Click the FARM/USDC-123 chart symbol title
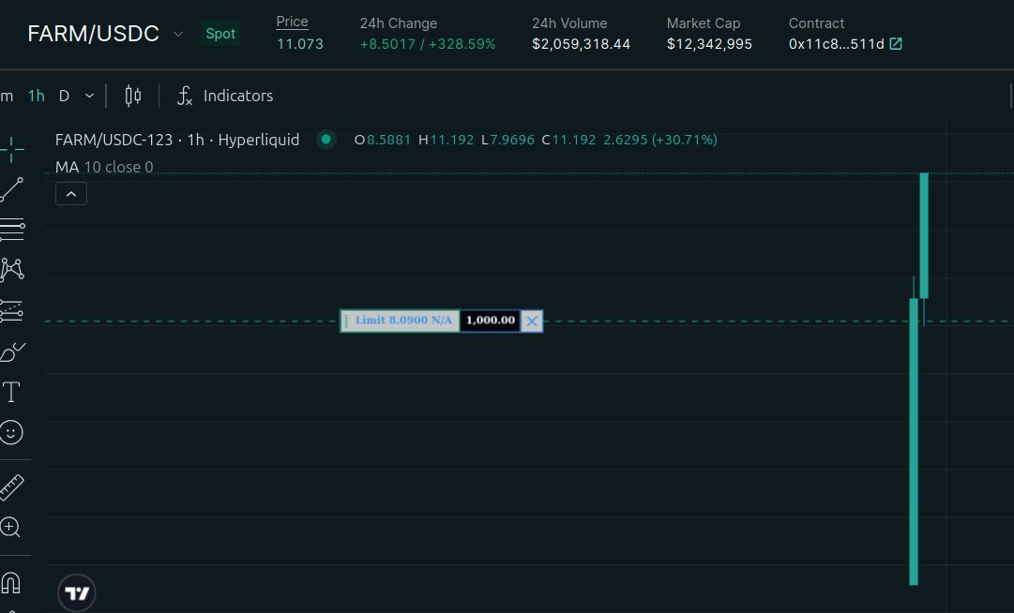Viewport: 1014px width, 613px height. (177, 140)
